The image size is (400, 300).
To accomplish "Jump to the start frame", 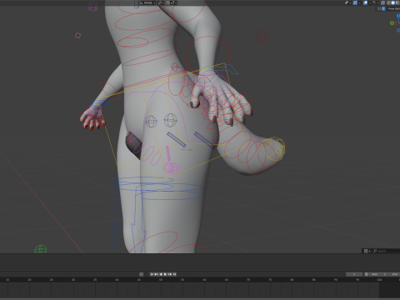I will pos(152,274).
